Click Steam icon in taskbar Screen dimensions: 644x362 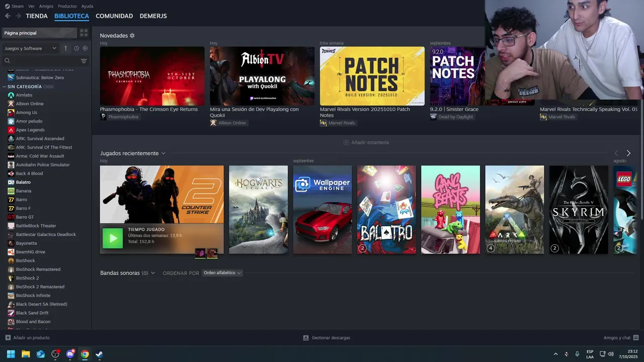tap(100, 354)
